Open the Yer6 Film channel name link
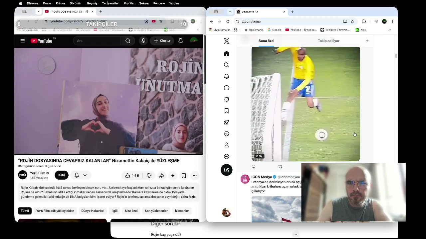426x239 pixels. click(x=38, y=173)
